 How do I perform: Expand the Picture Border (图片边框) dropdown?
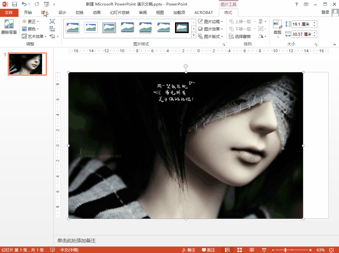click(210, 22)
